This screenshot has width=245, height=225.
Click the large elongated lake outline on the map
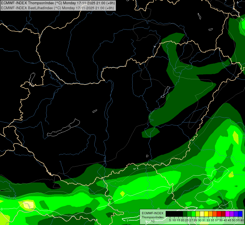point(64,128)
